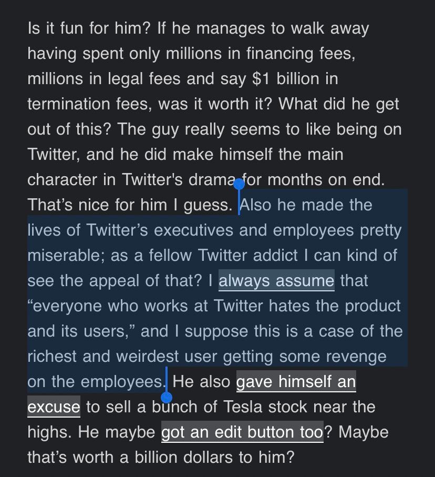Viewport: 435px width, 477px height.
Task: Tap the selection start handle before "Also"
Action: point(239,185)
